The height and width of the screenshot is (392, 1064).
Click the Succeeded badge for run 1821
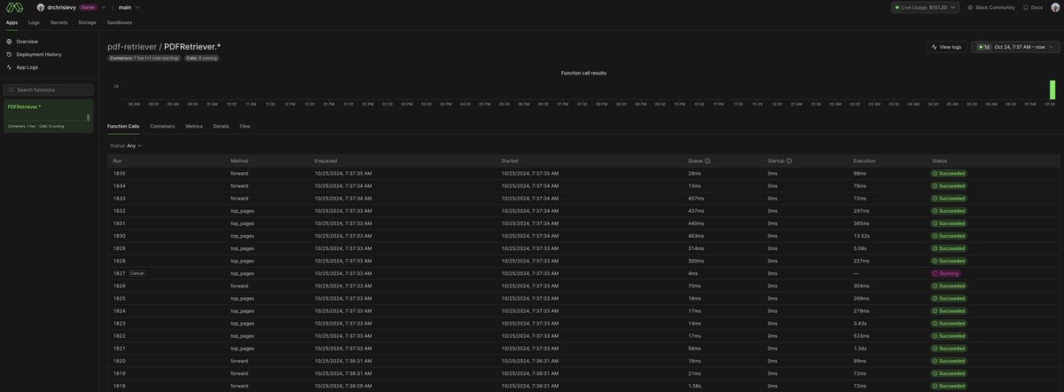(949, 349)
